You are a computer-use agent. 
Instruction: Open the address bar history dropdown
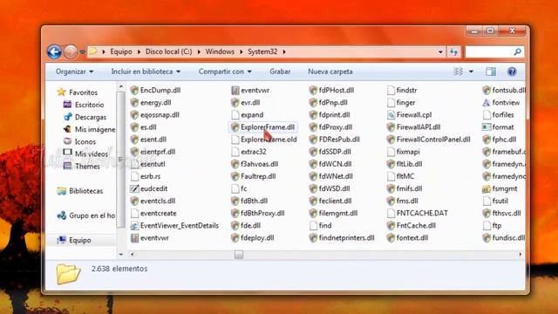[440, 52]
